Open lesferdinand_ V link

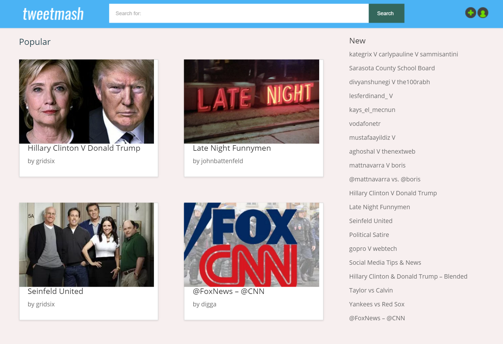tap(371, 96)
